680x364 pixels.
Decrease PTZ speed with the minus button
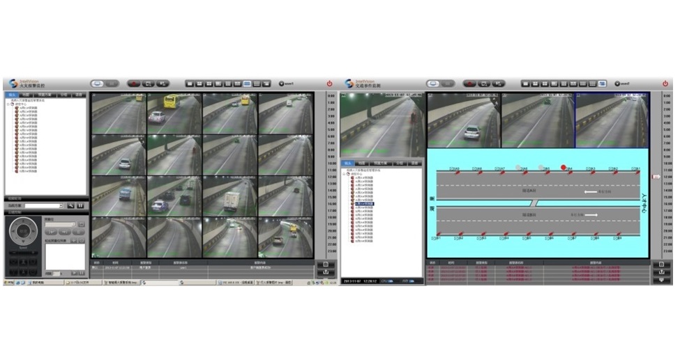[x=14, y=253]
